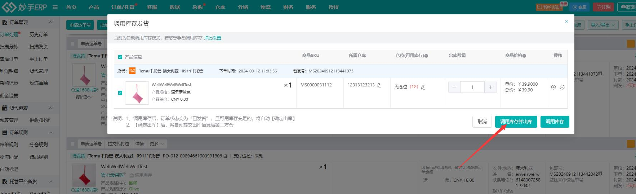Show help for 商品价格 via its question mark icon

524,56
